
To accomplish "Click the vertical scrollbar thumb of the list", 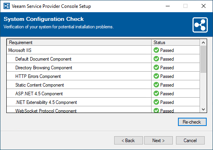I will click(x=204, y=59).
